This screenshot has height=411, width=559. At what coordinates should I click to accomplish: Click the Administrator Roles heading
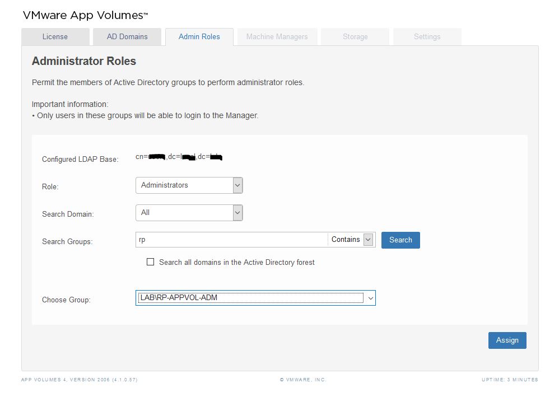84,61
